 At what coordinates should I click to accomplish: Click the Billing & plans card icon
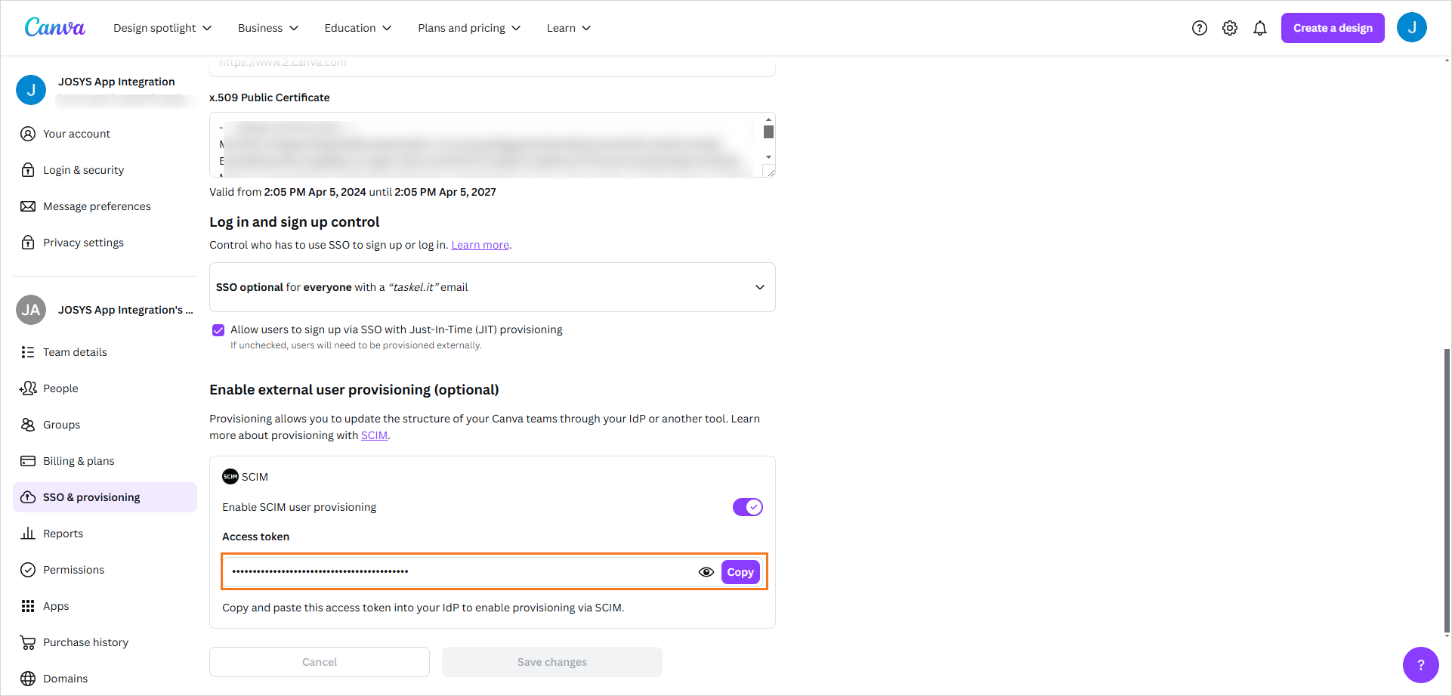[28, 461]
